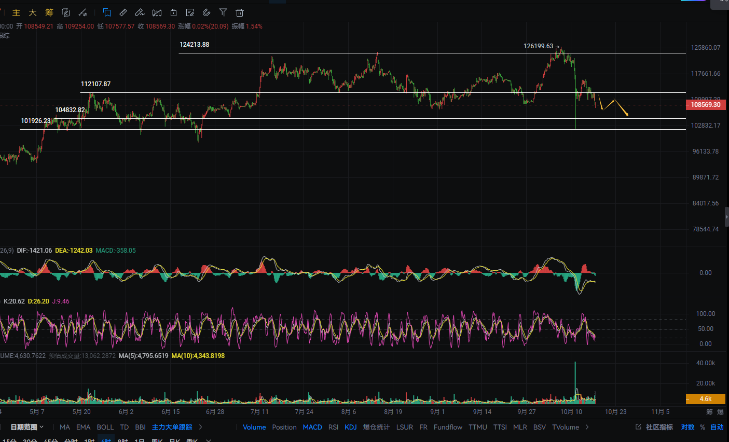Enable 对数 logarithmic scale toggle
The image size is (729, 442).
point(687,427)
